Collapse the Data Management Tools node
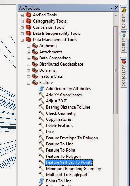The image size is (130, 186). pyautogui.click(x=22, y=40)
